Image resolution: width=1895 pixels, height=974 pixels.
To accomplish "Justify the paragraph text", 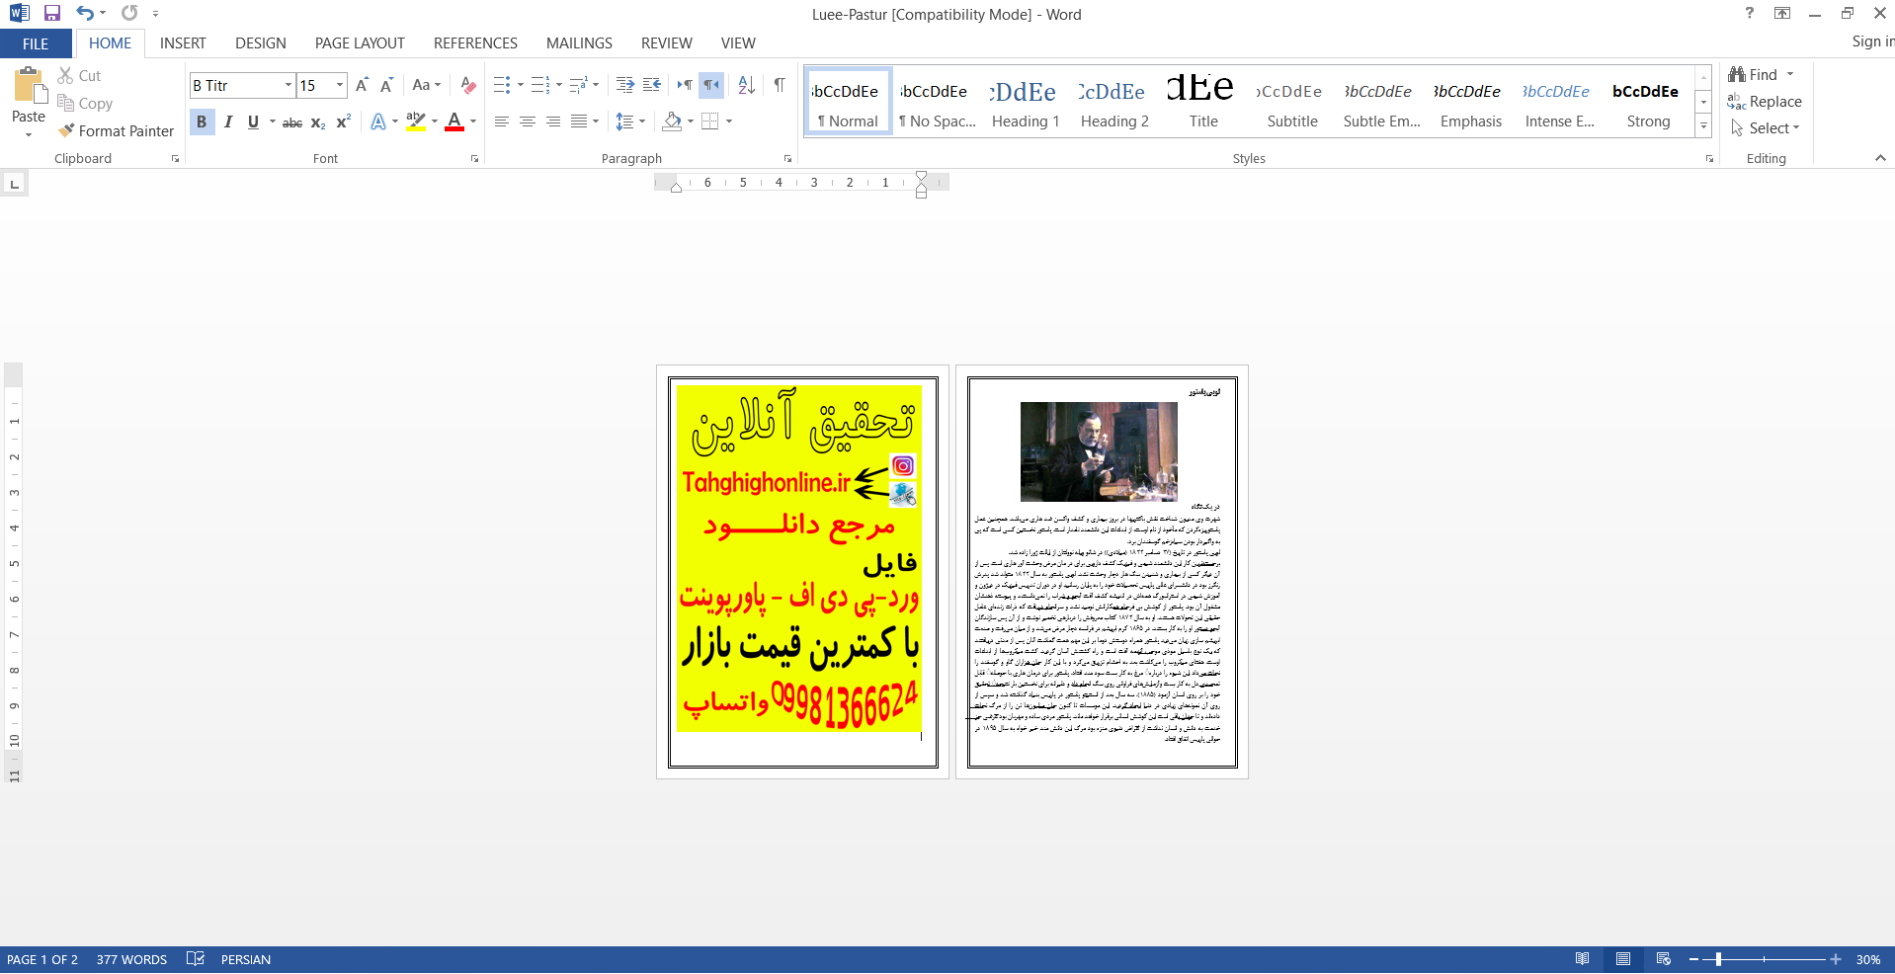I will [x=579, y=122].
